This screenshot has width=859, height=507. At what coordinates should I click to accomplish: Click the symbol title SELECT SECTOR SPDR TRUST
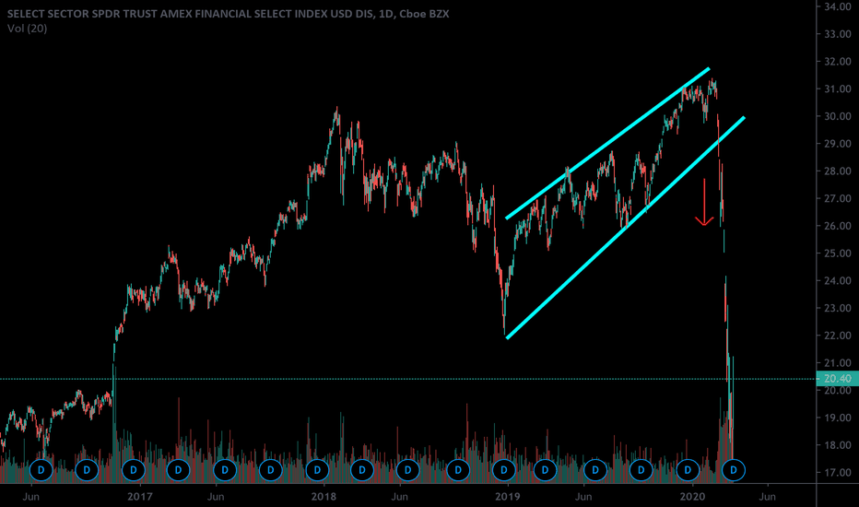point(228,14)
